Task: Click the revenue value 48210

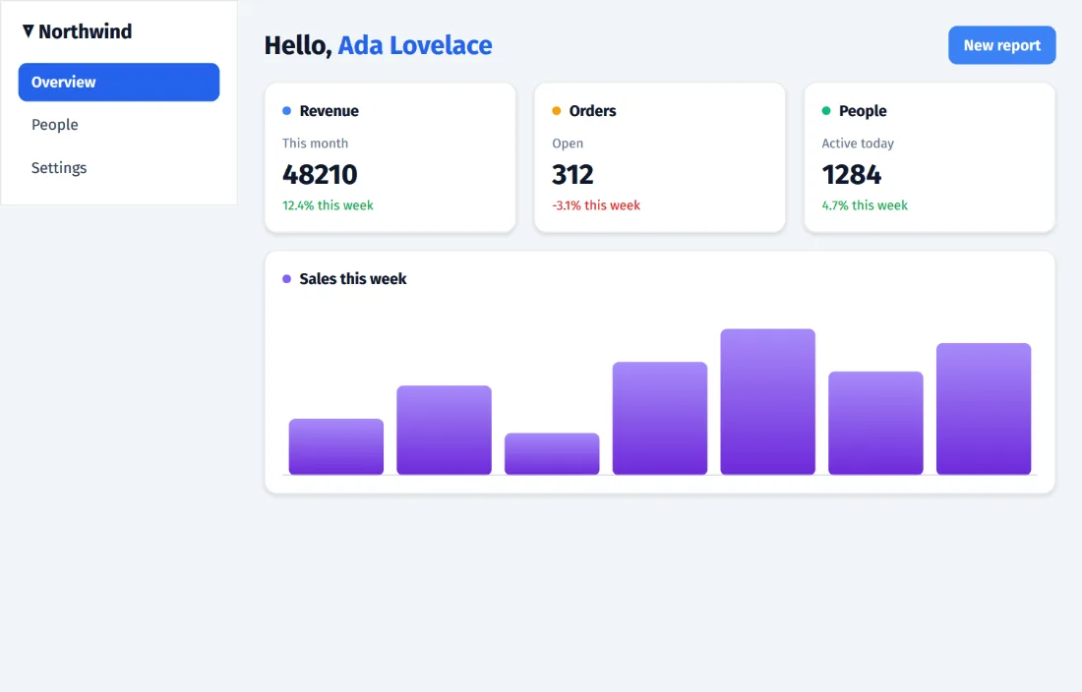Action: click(320, 174)
